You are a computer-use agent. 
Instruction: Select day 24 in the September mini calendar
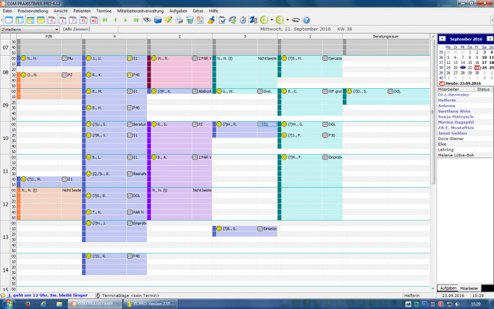[x=484, y=68]
